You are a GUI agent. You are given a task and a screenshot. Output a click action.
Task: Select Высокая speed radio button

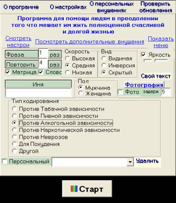(x=67, y=58)
